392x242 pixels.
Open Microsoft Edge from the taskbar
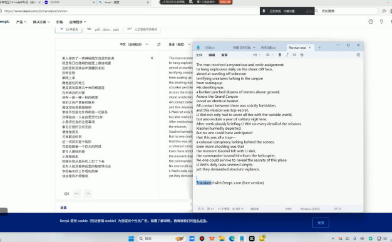coord(232,238)
